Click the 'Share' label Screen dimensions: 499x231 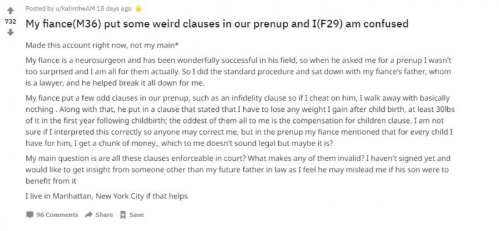pos(104,215)
